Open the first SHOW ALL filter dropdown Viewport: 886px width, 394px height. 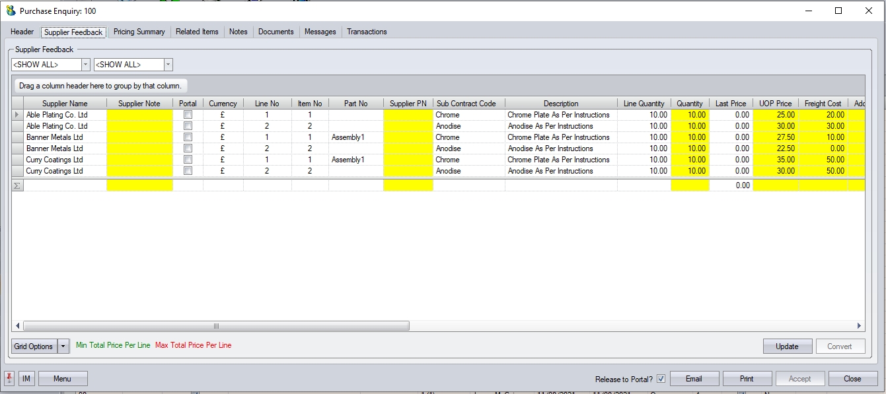point(85,65)
